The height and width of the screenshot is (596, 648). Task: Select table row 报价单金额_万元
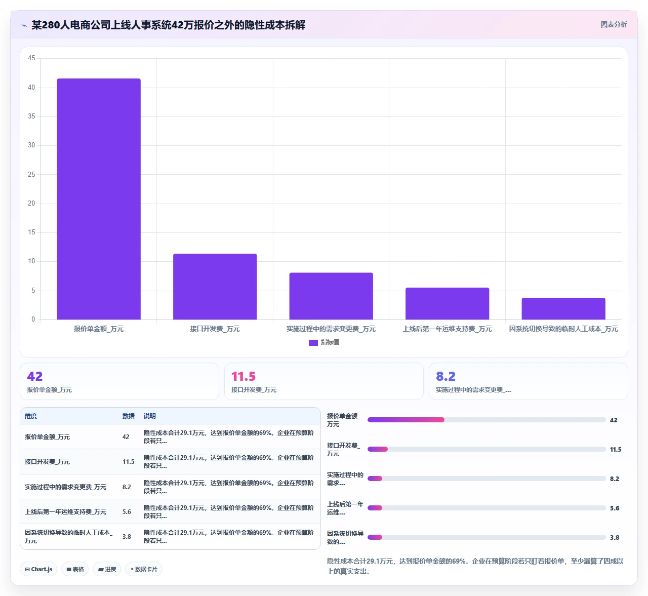point(170,436)
